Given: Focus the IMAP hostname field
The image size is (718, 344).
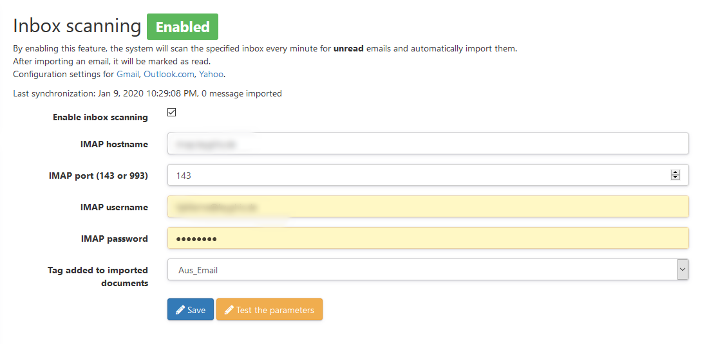Looking at the screenshot, I should coord(428,143).
